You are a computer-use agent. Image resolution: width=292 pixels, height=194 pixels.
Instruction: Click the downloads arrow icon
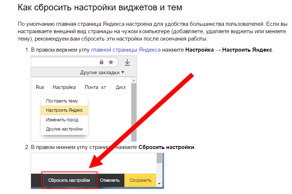pyautogui.click(x=127, y=62)
